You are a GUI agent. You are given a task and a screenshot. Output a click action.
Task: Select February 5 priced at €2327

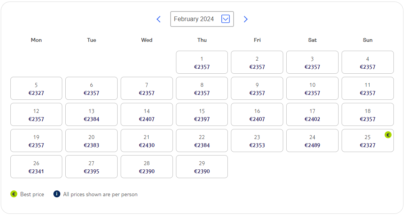[x=36, y=88]
